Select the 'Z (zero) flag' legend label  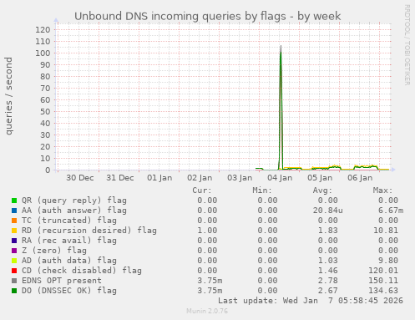pos(54,251)
